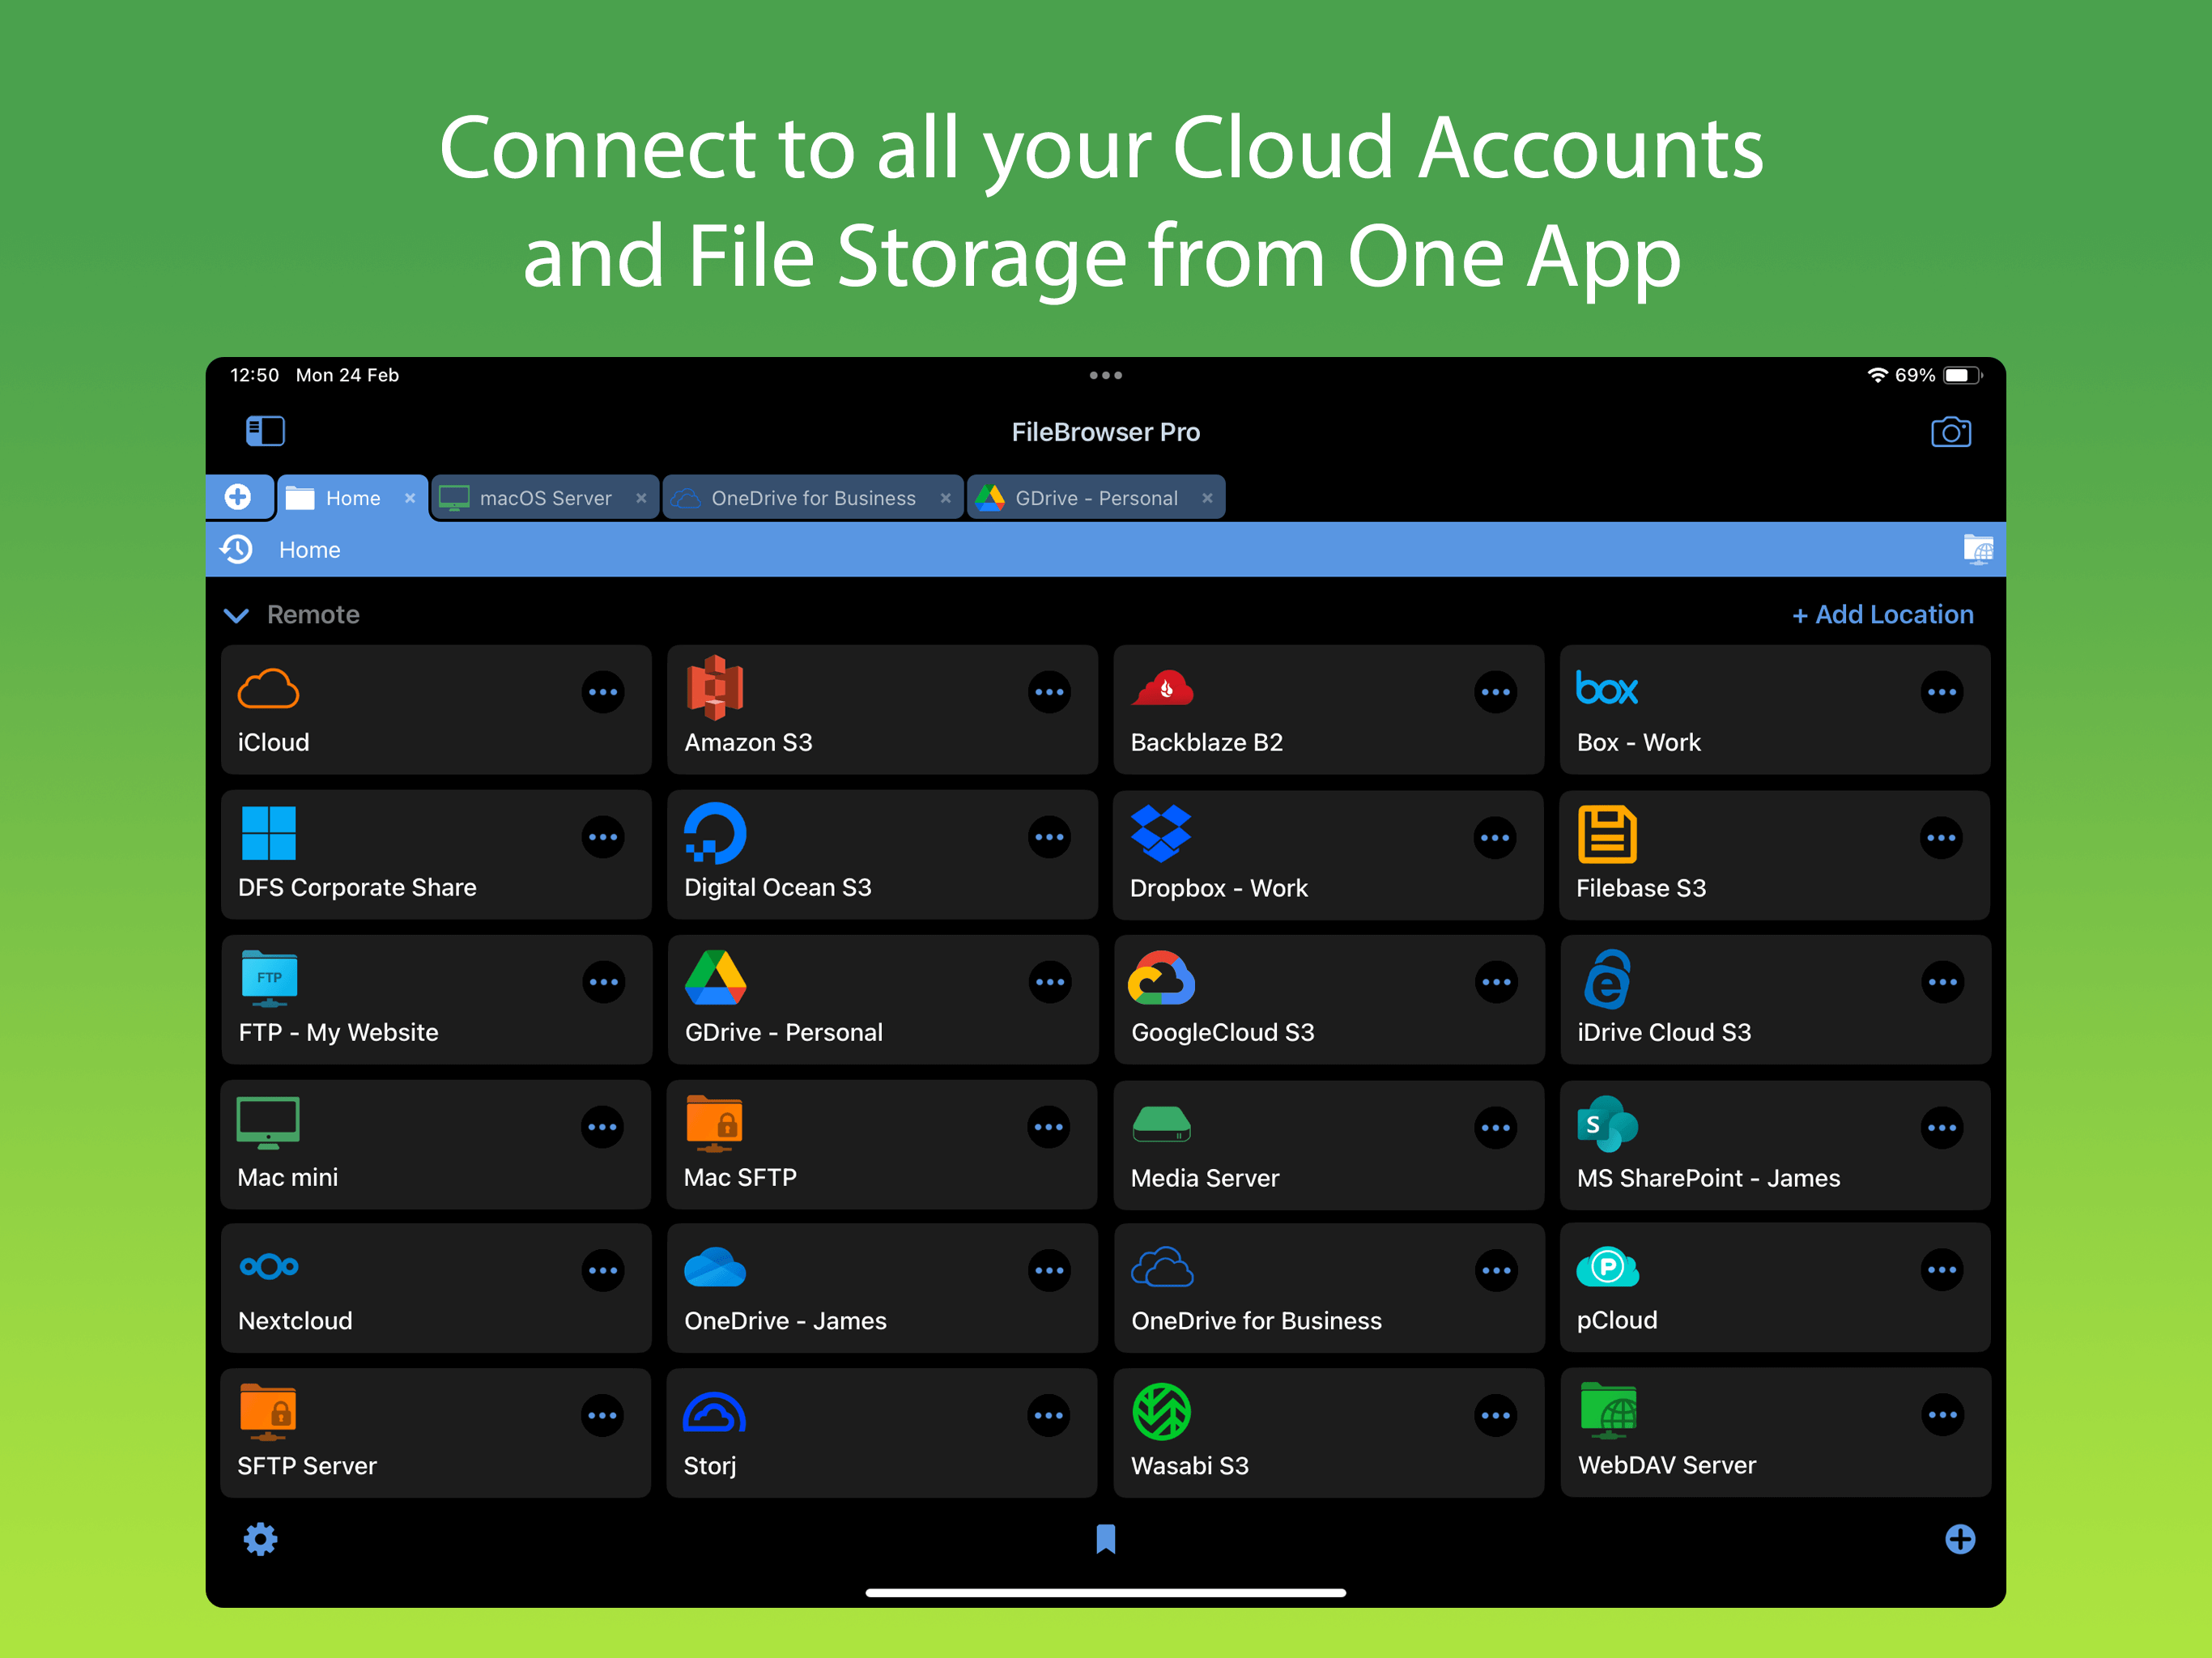The width and height of the screenshot is (2212, 1658).
Task: Open the OneDrive for Business location card
Action: (1329, 1288)
